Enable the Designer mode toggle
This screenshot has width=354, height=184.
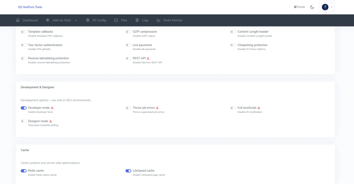click(x=24, y=121)
